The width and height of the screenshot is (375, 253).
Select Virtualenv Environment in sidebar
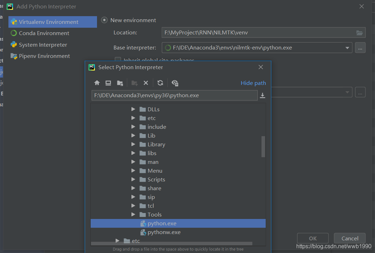(53, 22)
